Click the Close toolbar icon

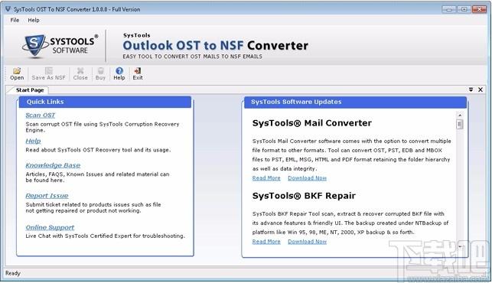(80, 74)
